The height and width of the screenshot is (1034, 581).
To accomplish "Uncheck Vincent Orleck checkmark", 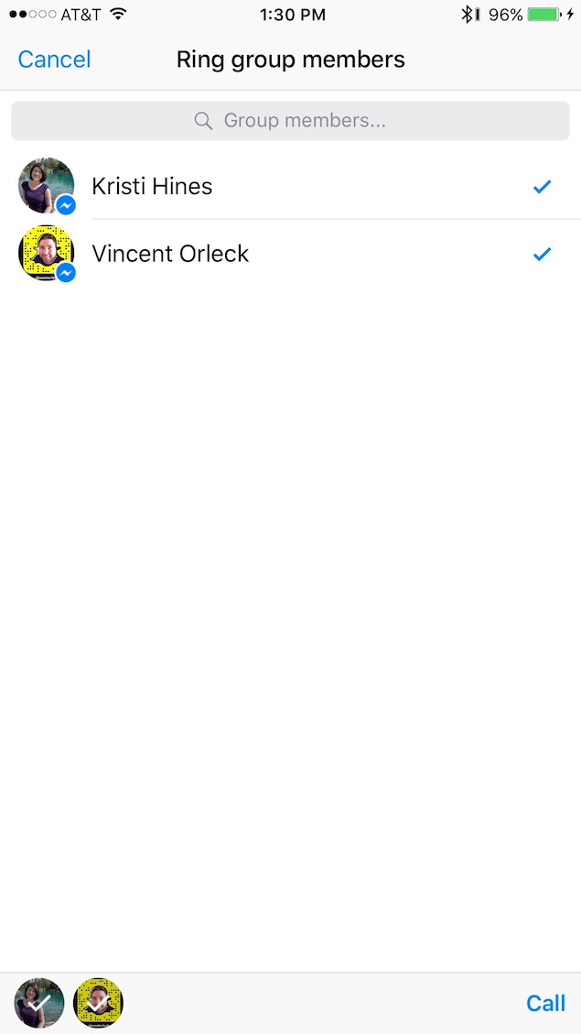I will click(x=542, y=254).
